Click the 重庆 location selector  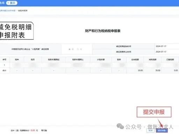point(12,3)
